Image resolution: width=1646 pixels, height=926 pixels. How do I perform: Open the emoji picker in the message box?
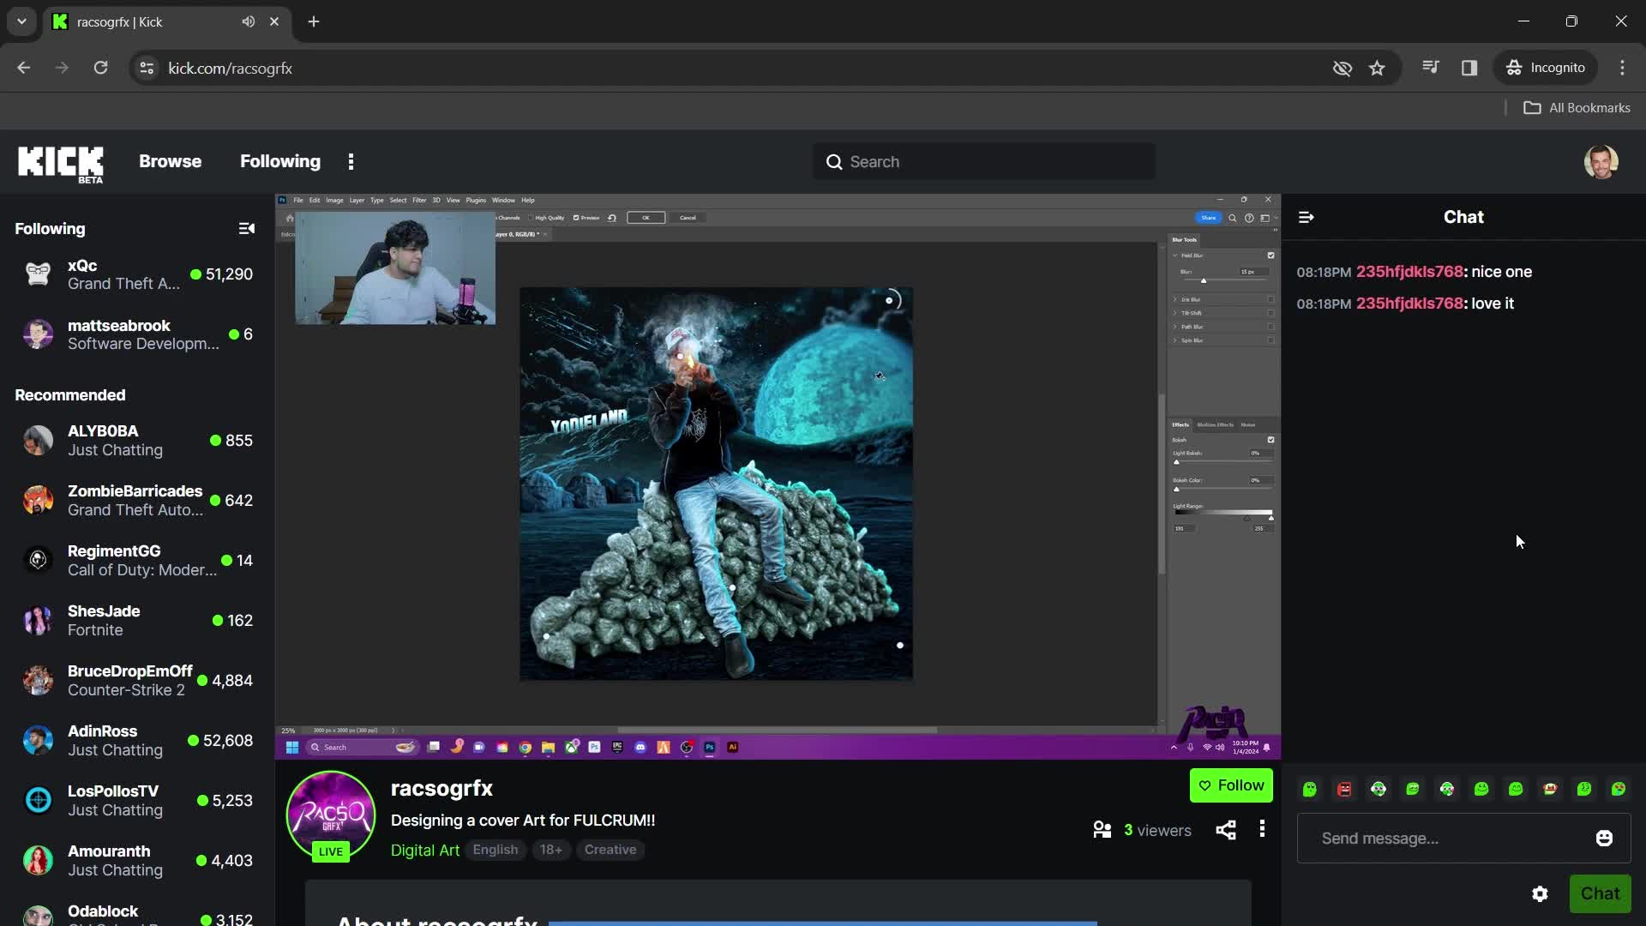(x=1604, y=839)
